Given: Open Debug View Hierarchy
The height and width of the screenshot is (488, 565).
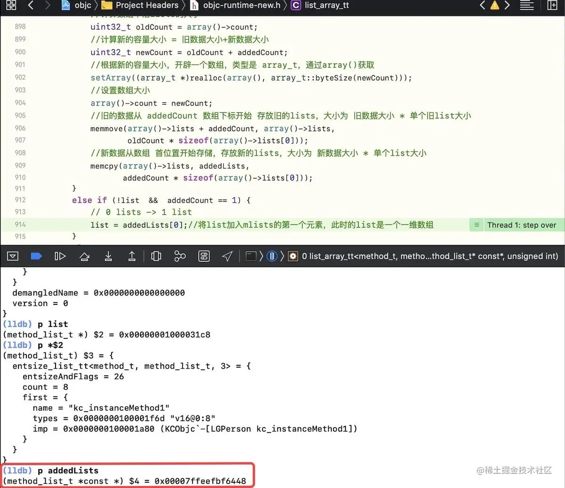Looking at the screenshot, I should coord(156,256).
